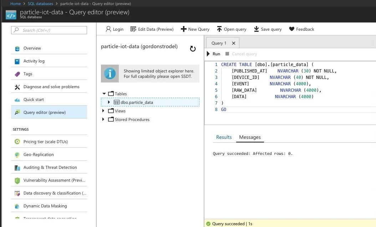Click the Login label text
Screen dimensions: 376x227
tap(118, 29)
